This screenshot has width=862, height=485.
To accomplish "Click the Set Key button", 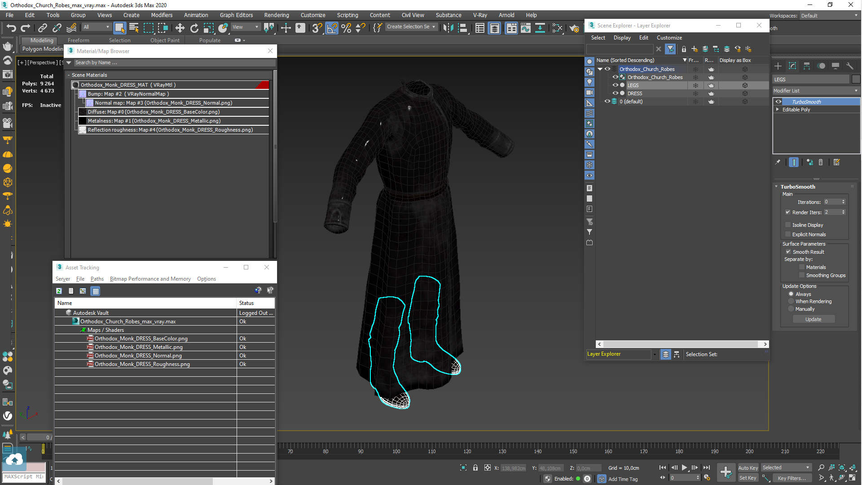I will click(748, 478).
